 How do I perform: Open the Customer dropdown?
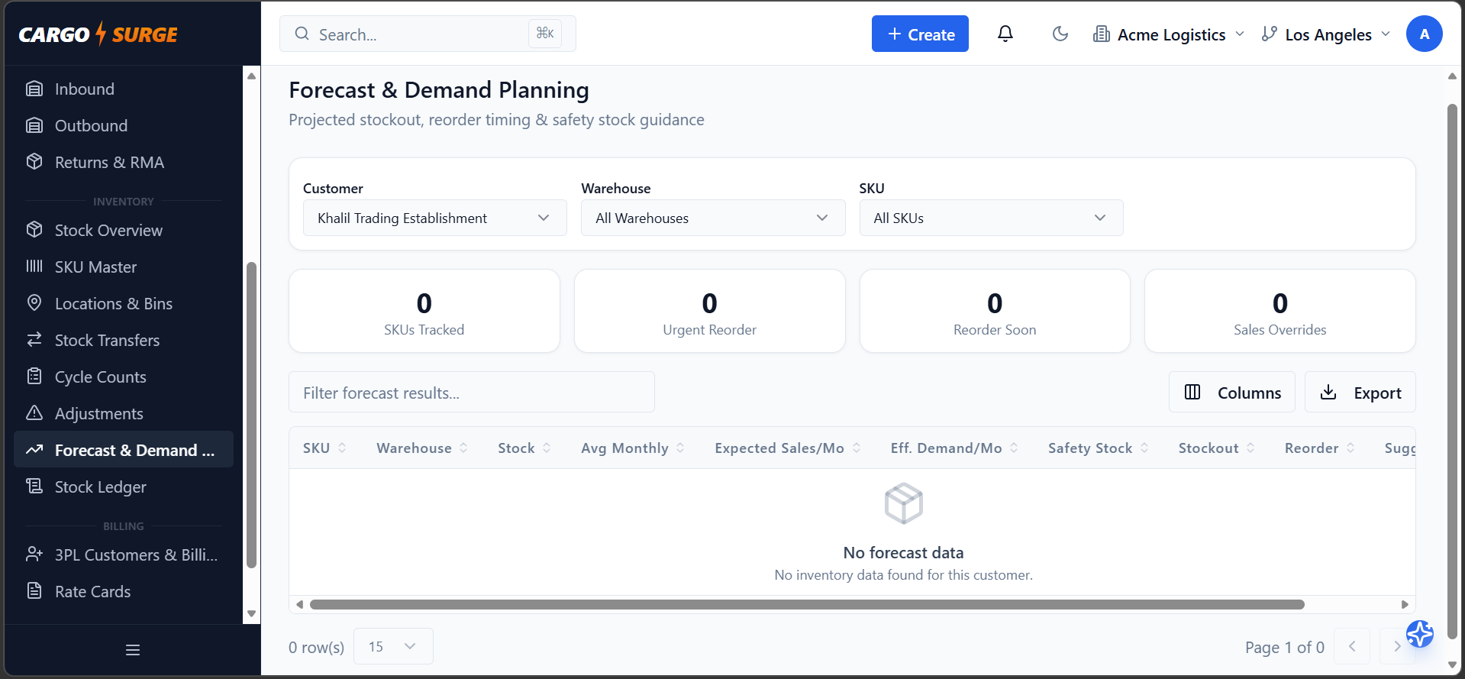point(435,218)
